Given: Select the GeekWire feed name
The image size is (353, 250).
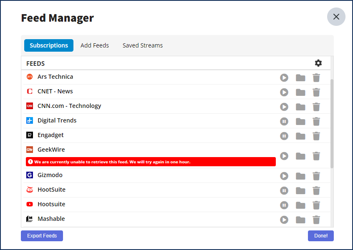Looking at the screenshot, I should pos(51,150).
